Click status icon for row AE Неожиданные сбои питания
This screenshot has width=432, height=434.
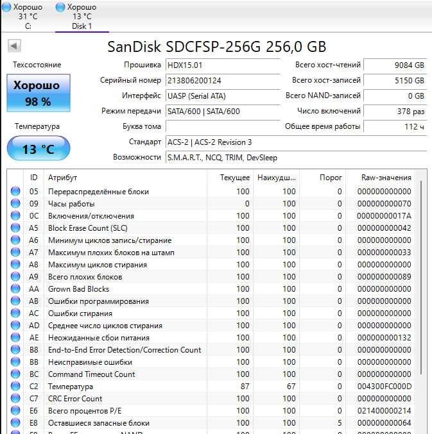(15, 337)
